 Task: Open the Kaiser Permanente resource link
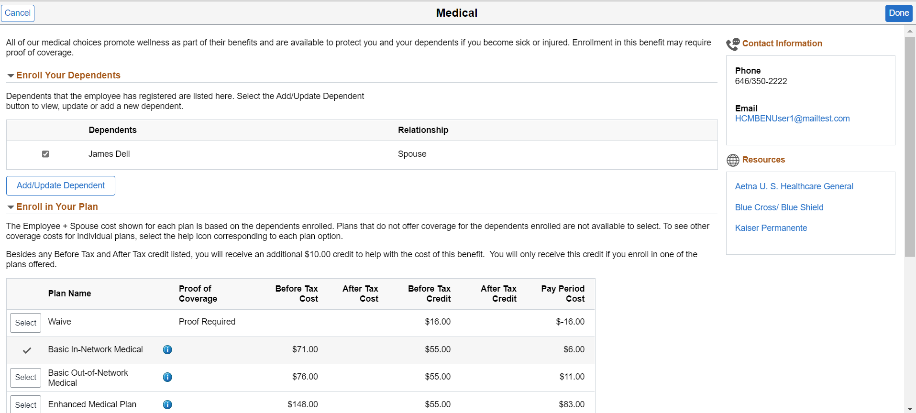(771, 228)
